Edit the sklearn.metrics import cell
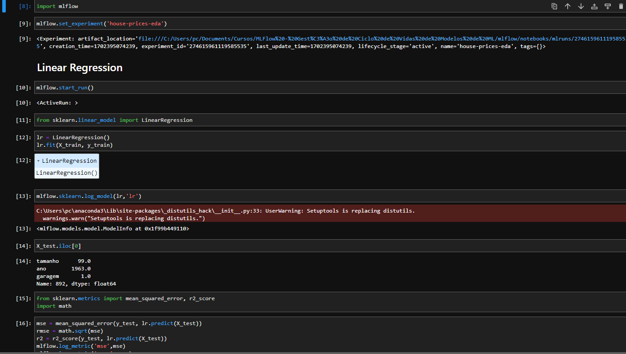This screenshot has width=626, height=354. point(330,302)
